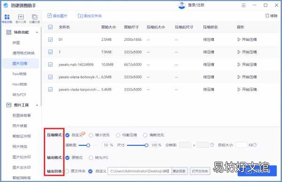Click 登录/注册 link
282x182 pixels.
196,5
